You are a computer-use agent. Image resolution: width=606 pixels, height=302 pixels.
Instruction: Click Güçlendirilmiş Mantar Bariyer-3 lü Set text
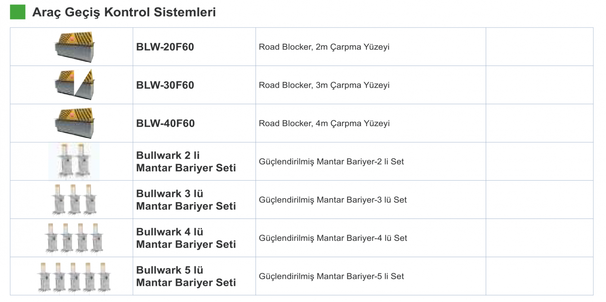[333, 200]
